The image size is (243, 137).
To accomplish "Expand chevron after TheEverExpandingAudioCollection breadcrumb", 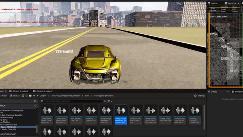I will point(83,96).
